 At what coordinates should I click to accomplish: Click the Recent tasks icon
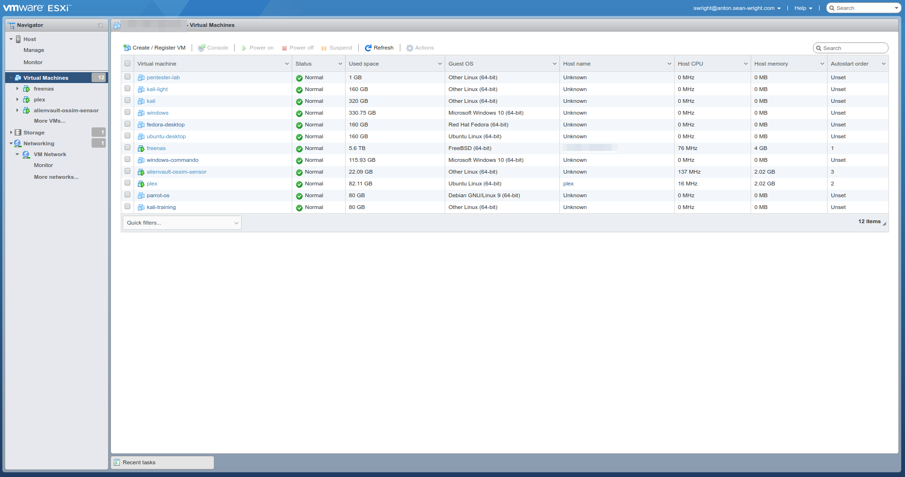117,462
